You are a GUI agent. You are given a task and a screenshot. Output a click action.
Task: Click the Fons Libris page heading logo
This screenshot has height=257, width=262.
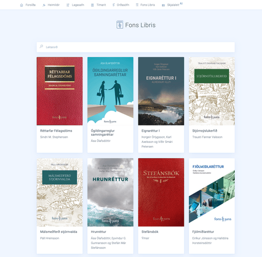[120, 25]
